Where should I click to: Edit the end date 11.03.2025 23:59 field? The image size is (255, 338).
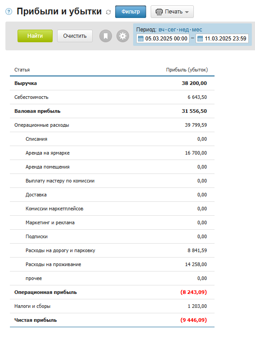click(222, 39)
